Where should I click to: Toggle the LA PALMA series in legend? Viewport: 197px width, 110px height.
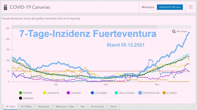tap(74, 93)
